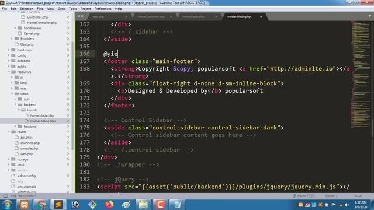374x210 pixels.
Task: Click the panel switcher icon in status bar
Action: pos(5,196)
